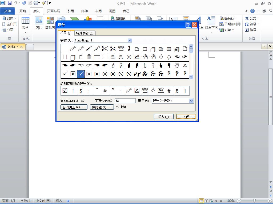The width and height of the screenshot is (273, 204).
Task: Choose the cassette tape symbol in the grid
Action: 137,57
